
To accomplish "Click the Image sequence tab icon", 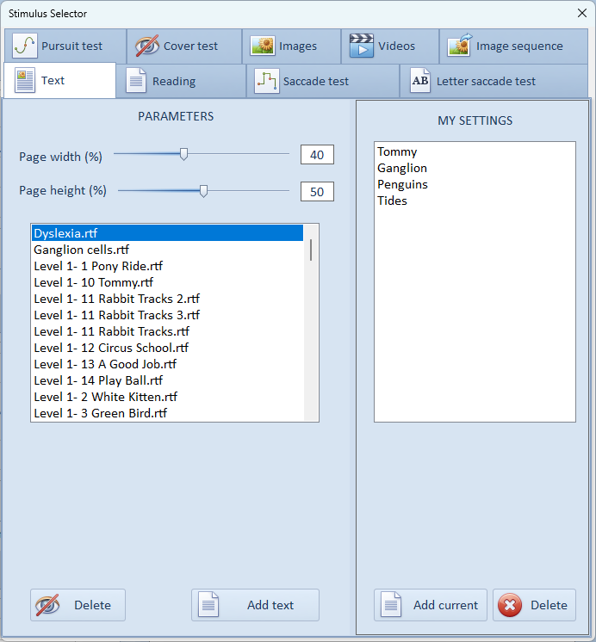I will pos(460,46).
